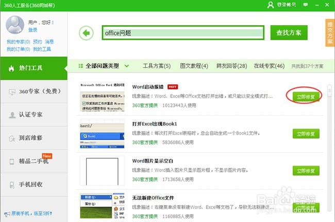Click 立即修复 for Word图片显示空白
This screenshot has height=222, width=335.
click(x=306, y=171)
